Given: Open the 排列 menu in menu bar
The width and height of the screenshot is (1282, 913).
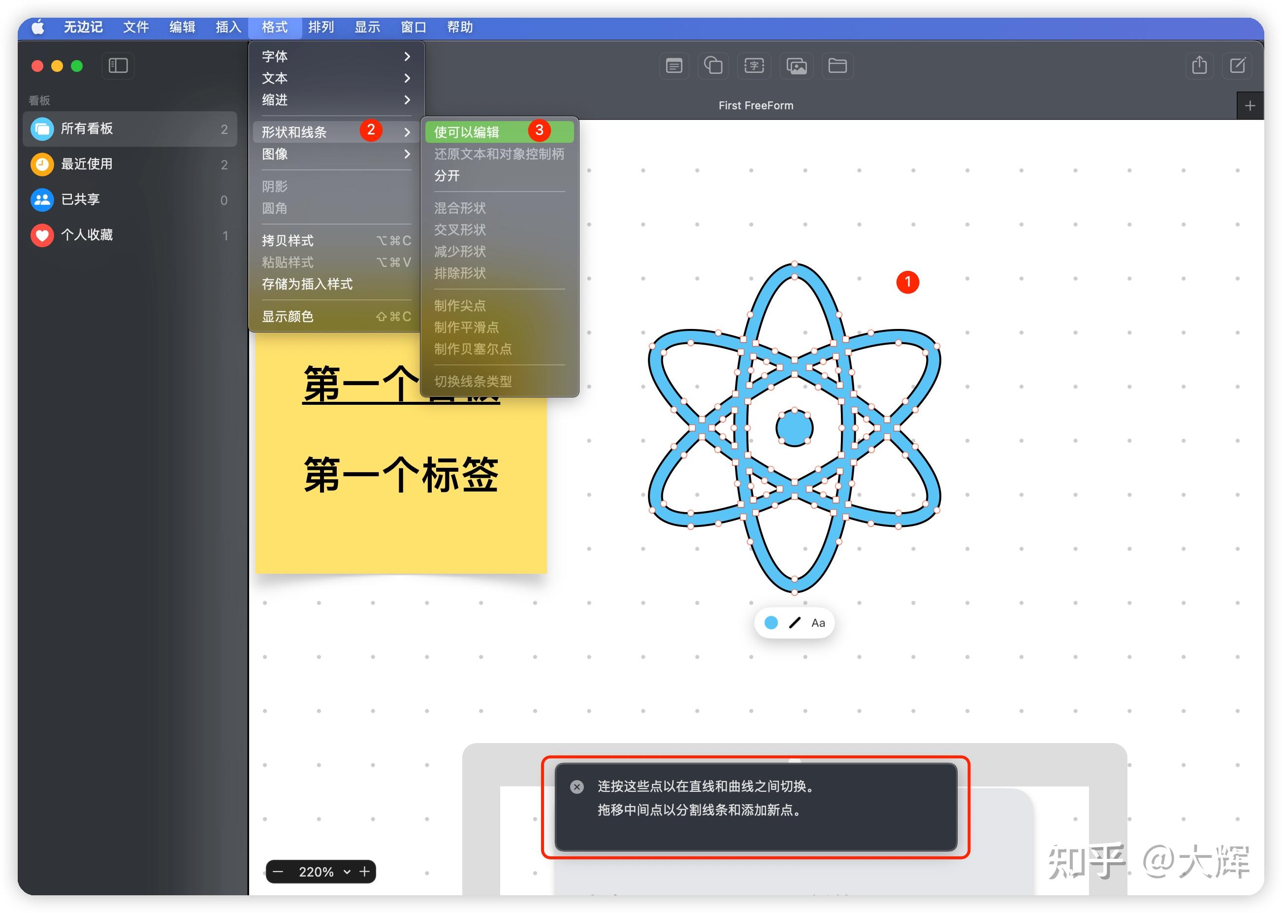Looking at the screenshot, I should [320, 27].
